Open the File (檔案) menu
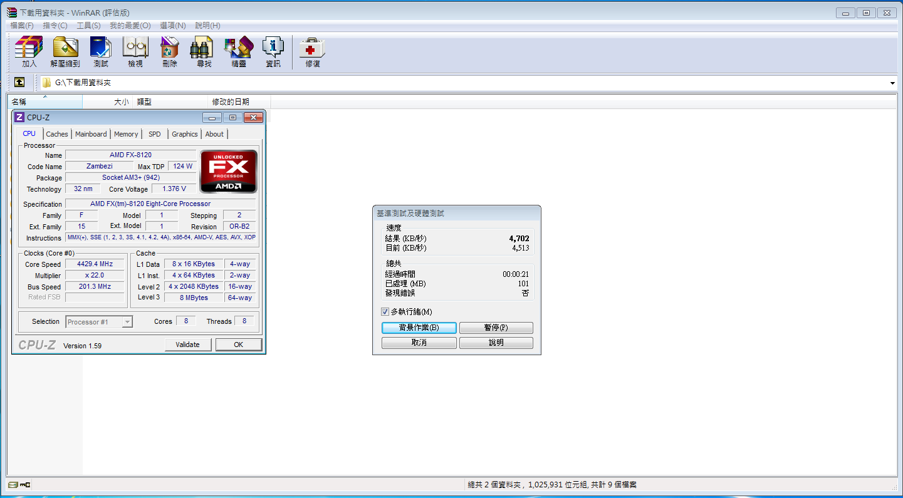This screenshot has width=903, height=498. click(x=22, y=26)
